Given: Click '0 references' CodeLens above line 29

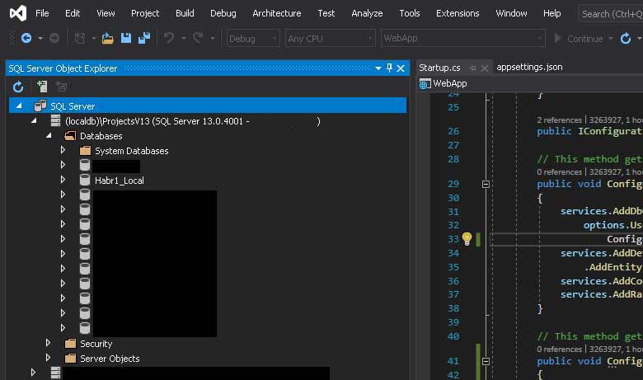Looking at the screenshot, I should point(560,171).
